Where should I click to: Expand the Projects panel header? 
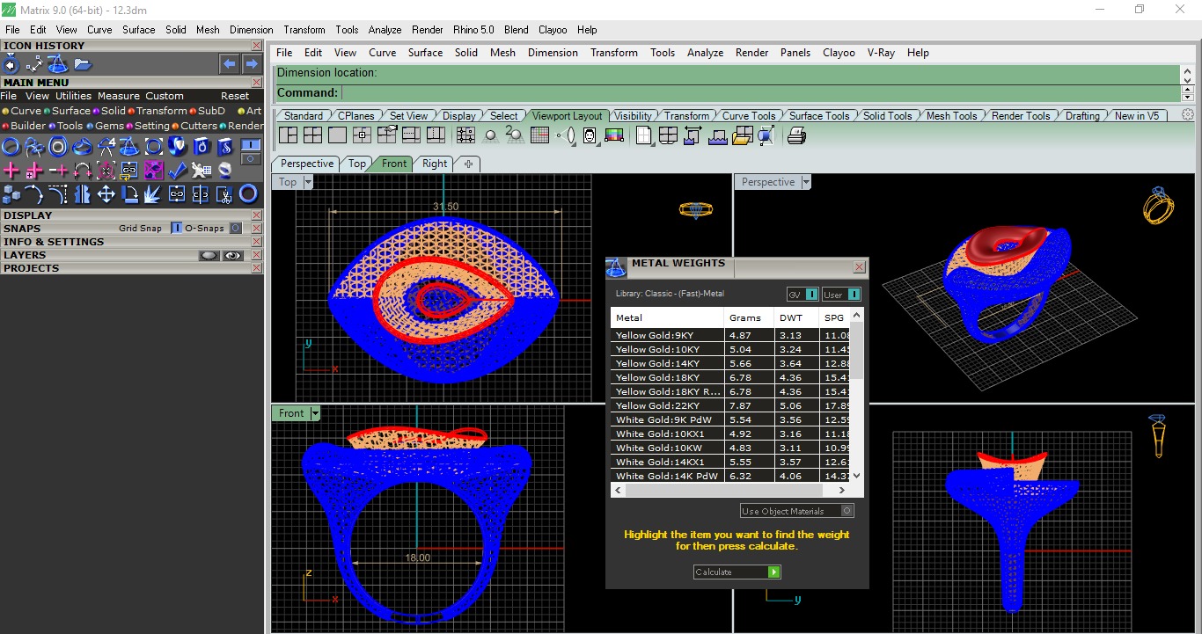click(131, 267)
